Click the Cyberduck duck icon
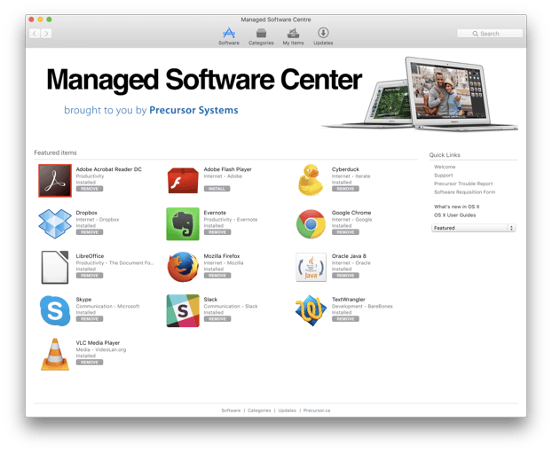This screenshot has width=552, height=453. click(x=311, y=180)
